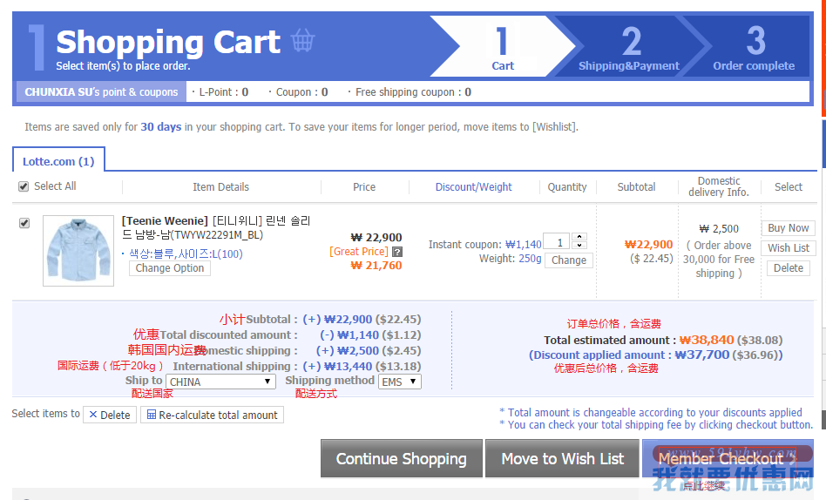Image resolution: width=826 pixels, height=500 pixels.
Task: Open the Shipping method EMS dropdown
Action: (x=400, y=382)
